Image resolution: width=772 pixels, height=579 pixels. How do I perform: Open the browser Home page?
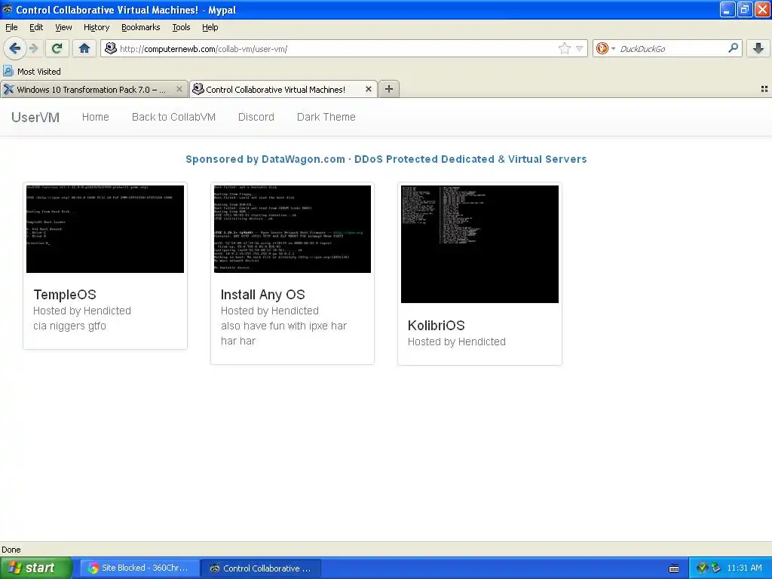[x=84, y=48]
